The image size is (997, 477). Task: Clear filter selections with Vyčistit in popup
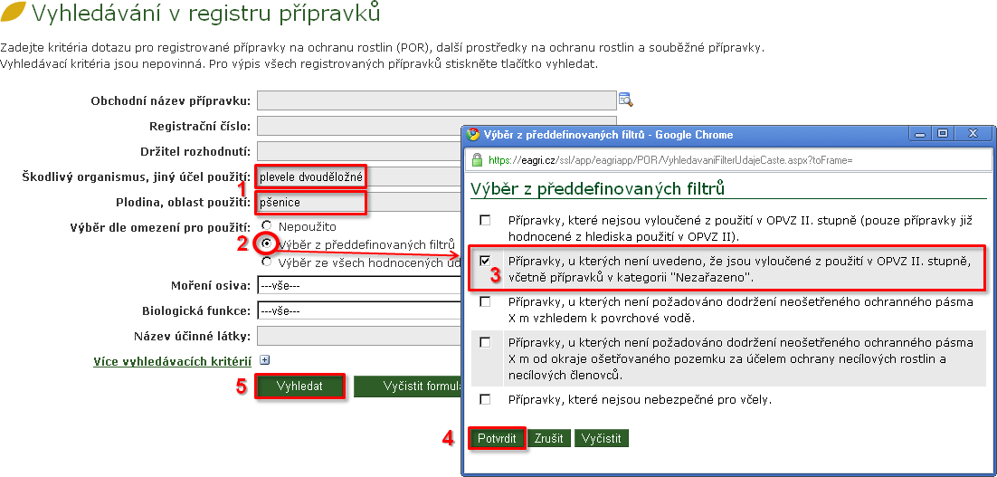point(602,439)
